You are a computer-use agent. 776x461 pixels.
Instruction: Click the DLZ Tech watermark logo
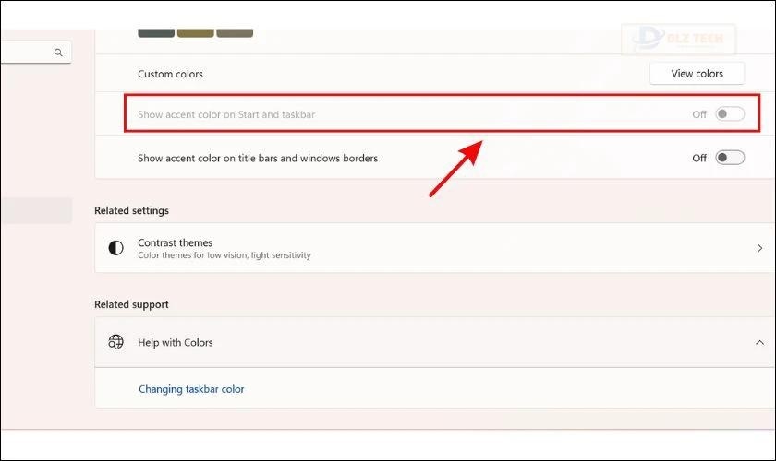point(679,41)
